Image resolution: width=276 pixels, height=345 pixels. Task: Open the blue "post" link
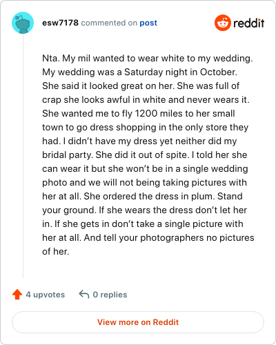[x=148, y=23]
